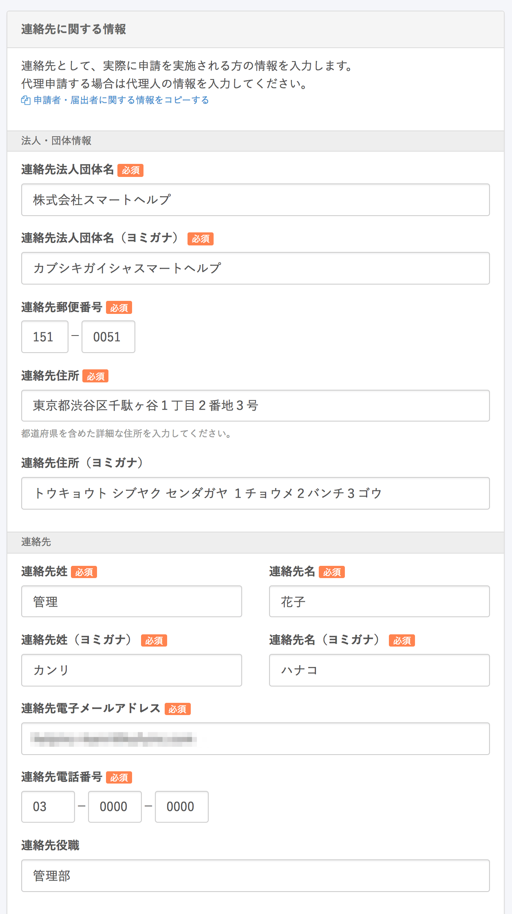Open the 申請者・届出者に関する情報をコピーする link
The image size is (512, 914).
click(121, 100)
